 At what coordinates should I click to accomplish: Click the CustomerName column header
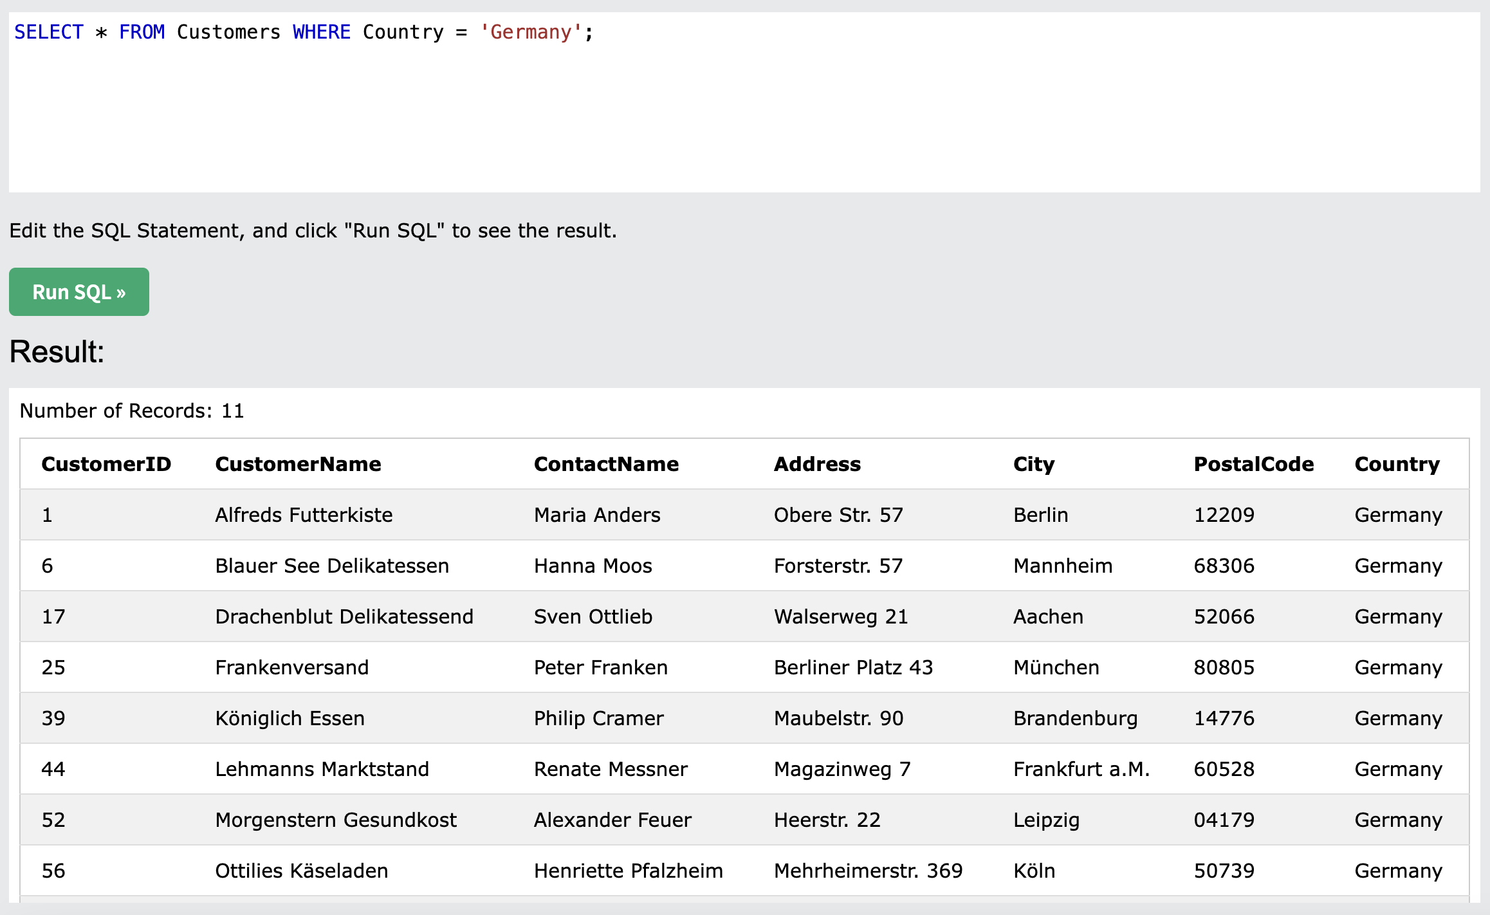tap(298, 464)
